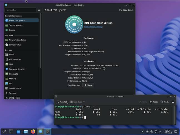Open the clock and calendar widget

(167, 132)
